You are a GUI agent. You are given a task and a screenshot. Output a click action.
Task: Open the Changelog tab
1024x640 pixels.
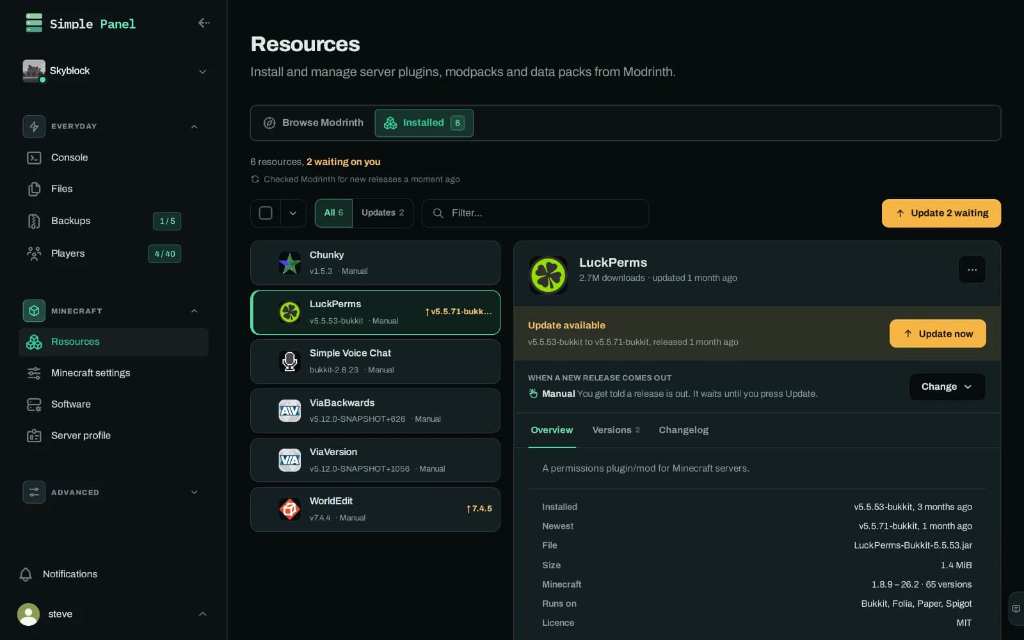pyautogui.click(x=684, y=430)
